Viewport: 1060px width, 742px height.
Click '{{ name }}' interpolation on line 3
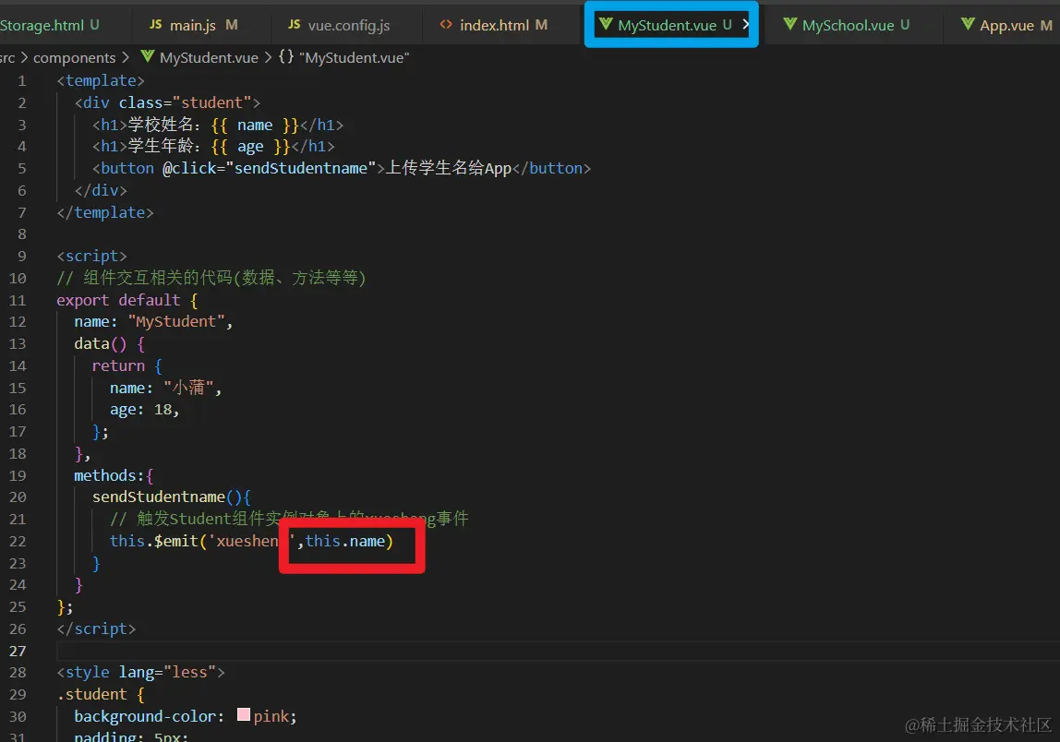point(255,125)
